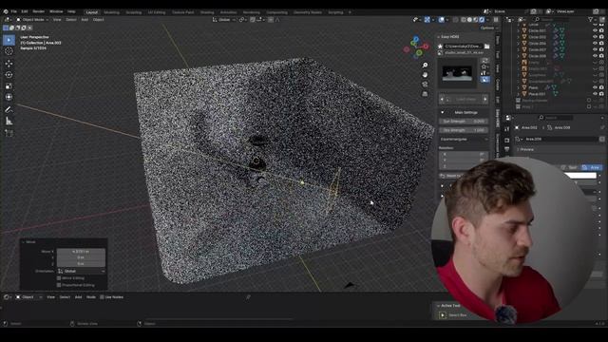
Task: Open the viewport Add menu
Action: click(85, 19)
